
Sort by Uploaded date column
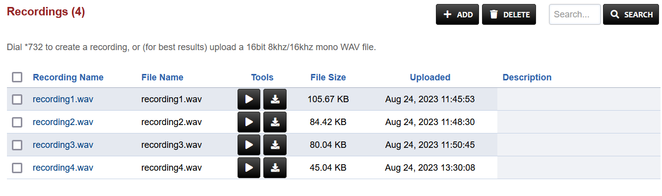coord(430,77)
